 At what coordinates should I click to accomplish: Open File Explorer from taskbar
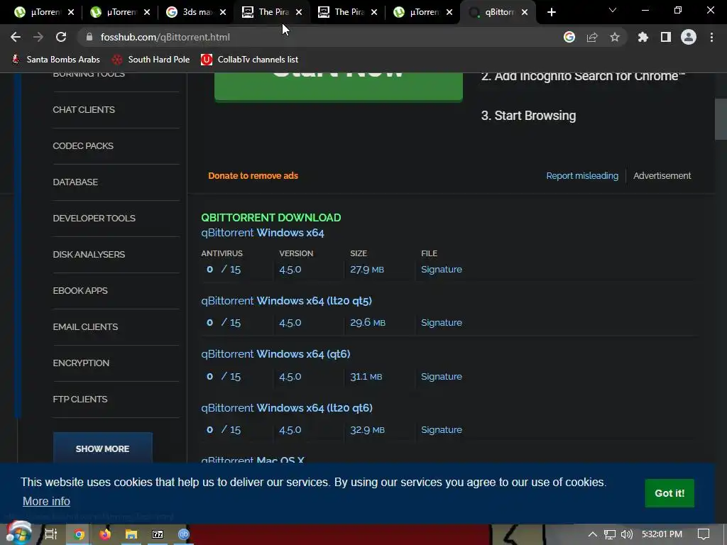click(x=131, y=534)
